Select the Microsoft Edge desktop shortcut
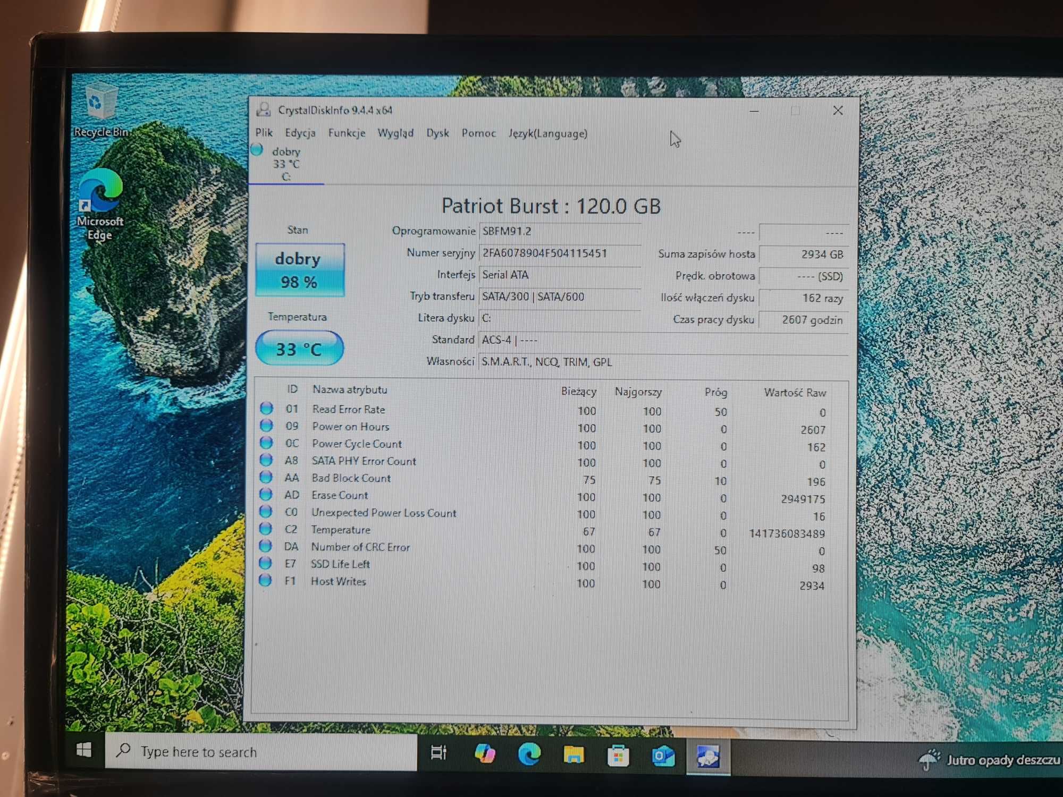Image resolution: width=1063 pixels, height=797 pixels. pos(100,205)
